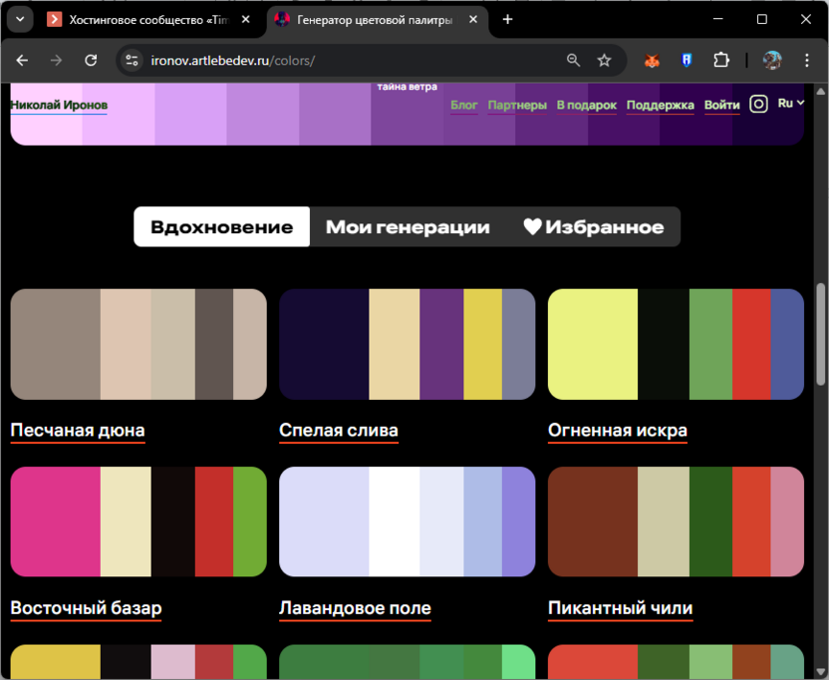Pick the yellow swatch in Огненная искра palette

click(x=593, y=344)
